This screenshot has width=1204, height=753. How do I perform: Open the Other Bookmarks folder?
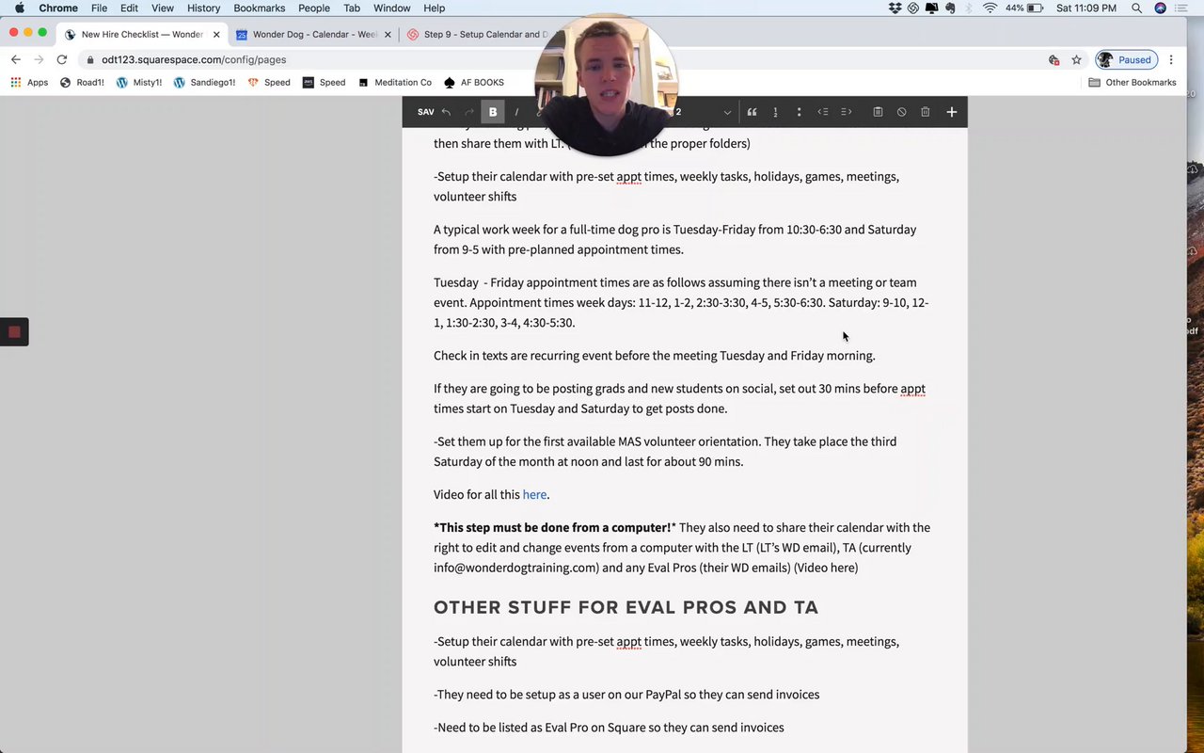(x=1133, y=82)
